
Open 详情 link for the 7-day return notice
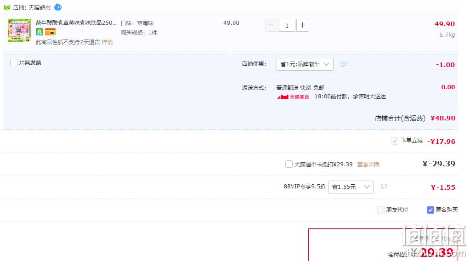107,42
